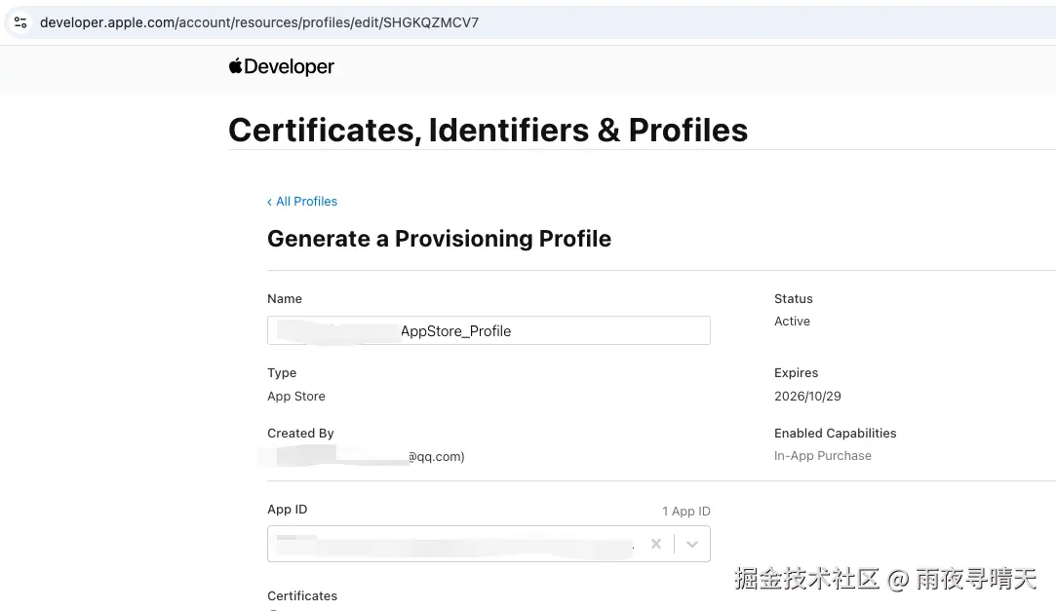This screenshot has width=1056, height=611.
Task: Click the Generate a Provisioning Profile heading
Action: click(439, 238)
